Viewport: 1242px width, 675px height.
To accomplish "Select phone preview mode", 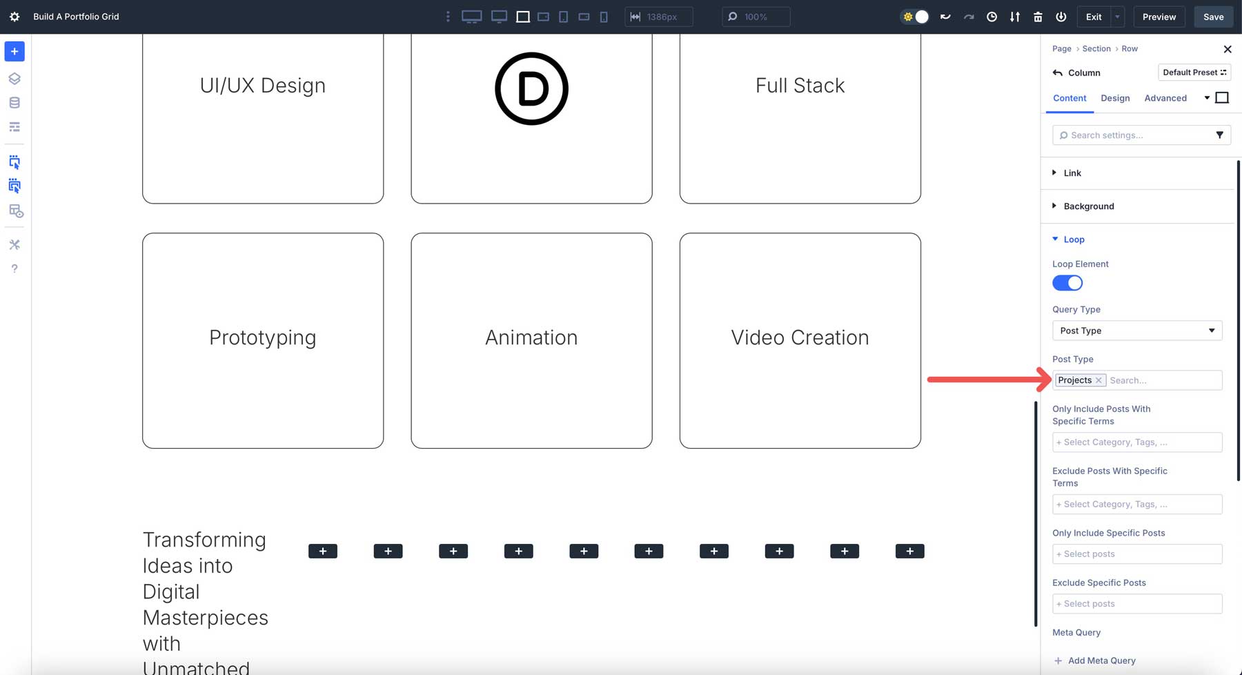I will pyautogui.click(x=604, y=16).
